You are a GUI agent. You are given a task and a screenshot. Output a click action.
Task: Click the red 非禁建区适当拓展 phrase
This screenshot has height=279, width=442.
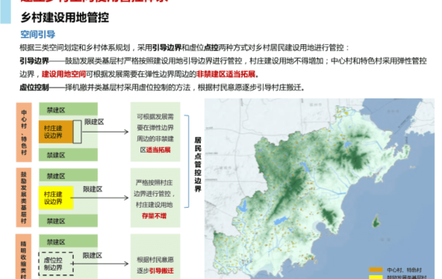pos(226,74)
